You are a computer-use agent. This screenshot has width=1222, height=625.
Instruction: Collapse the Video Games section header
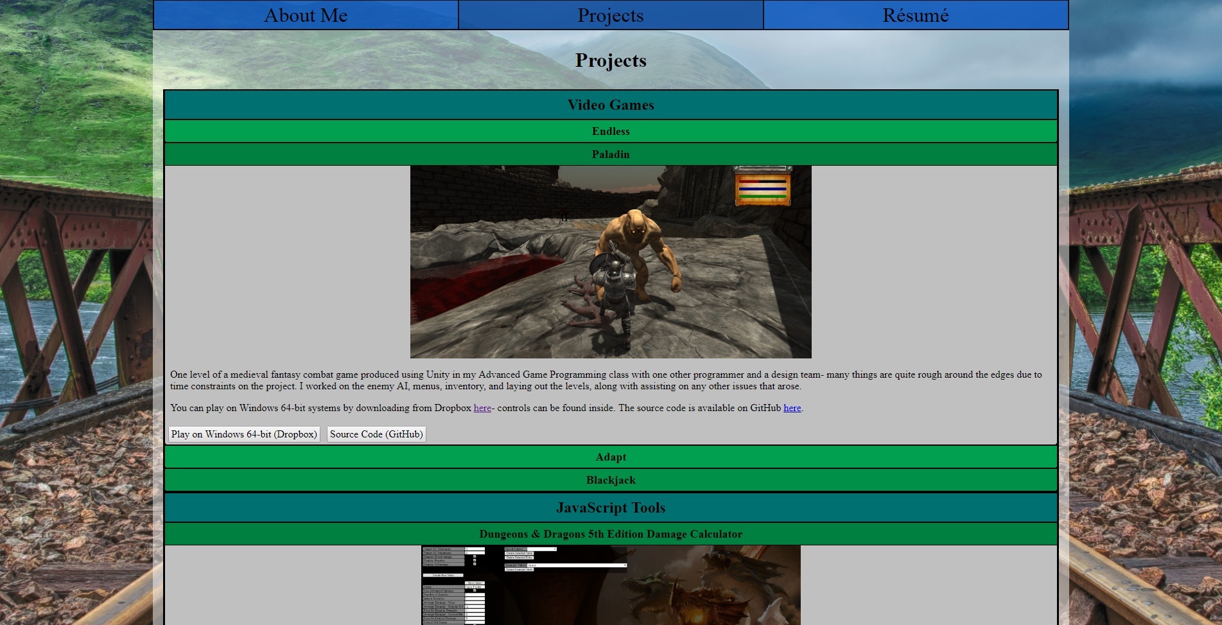[x=611, y=105]
